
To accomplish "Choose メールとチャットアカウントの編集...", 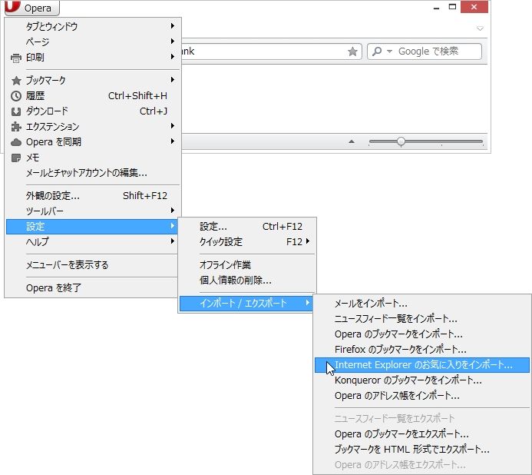I will [x=94, y=173].
